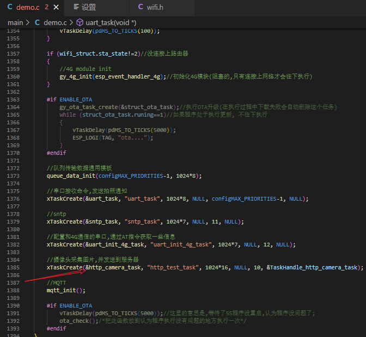
Task: Click on '//4G module init' comment
Action: (85, 69)
